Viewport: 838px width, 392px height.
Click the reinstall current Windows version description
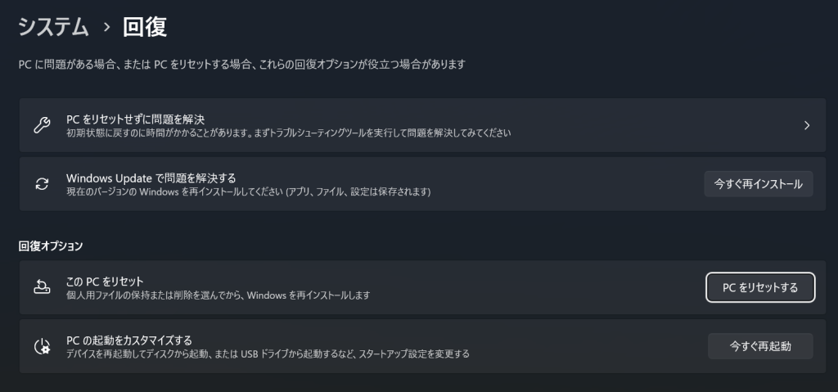pos(248,191)
